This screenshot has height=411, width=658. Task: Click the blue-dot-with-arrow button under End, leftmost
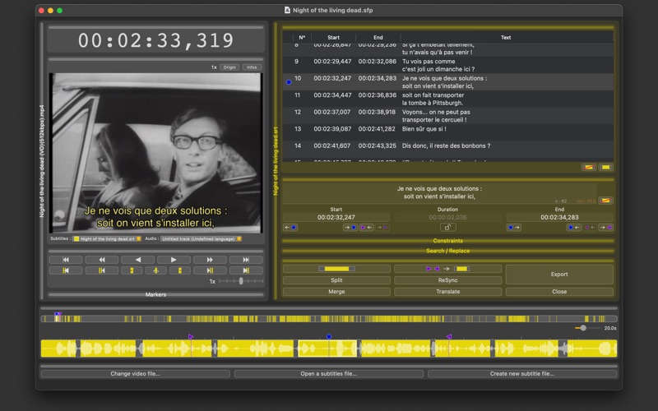pos(513,228)
